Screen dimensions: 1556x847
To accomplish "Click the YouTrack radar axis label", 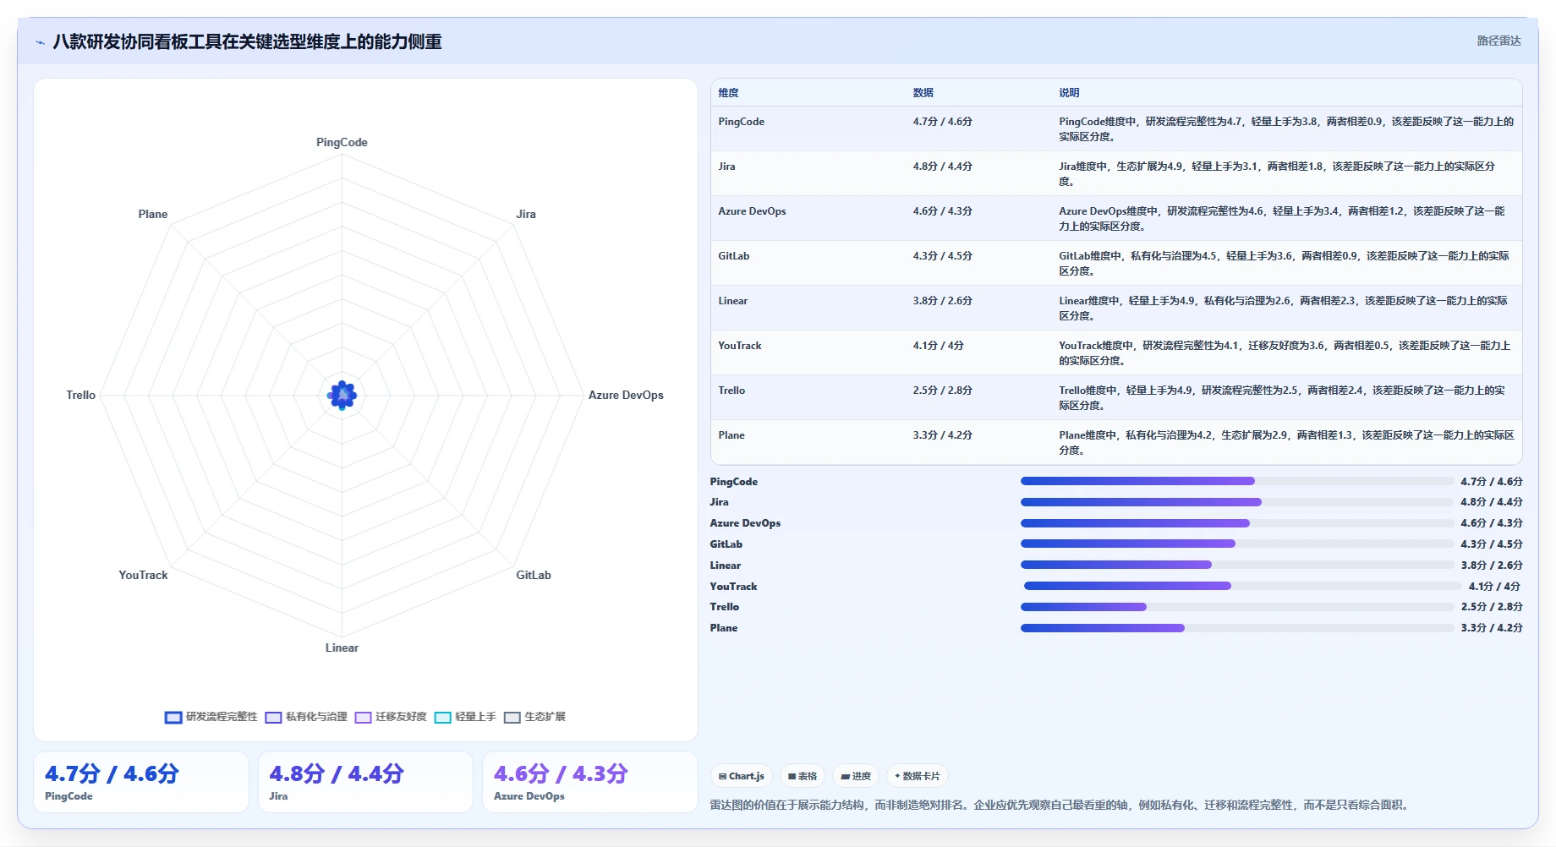I will 143,575.
